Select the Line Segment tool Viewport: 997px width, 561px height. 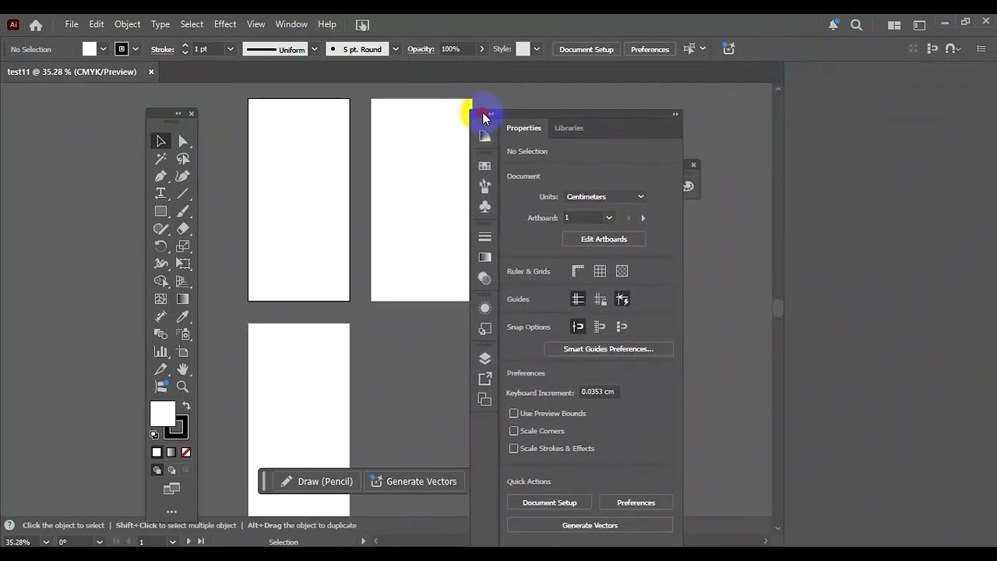[183, 193]
